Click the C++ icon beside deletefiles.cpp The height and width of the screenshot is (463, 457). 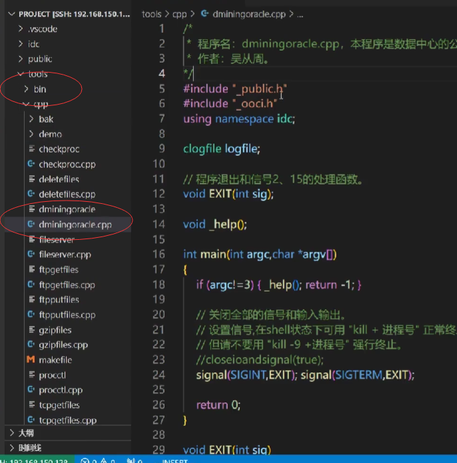[x=31, y=194]
